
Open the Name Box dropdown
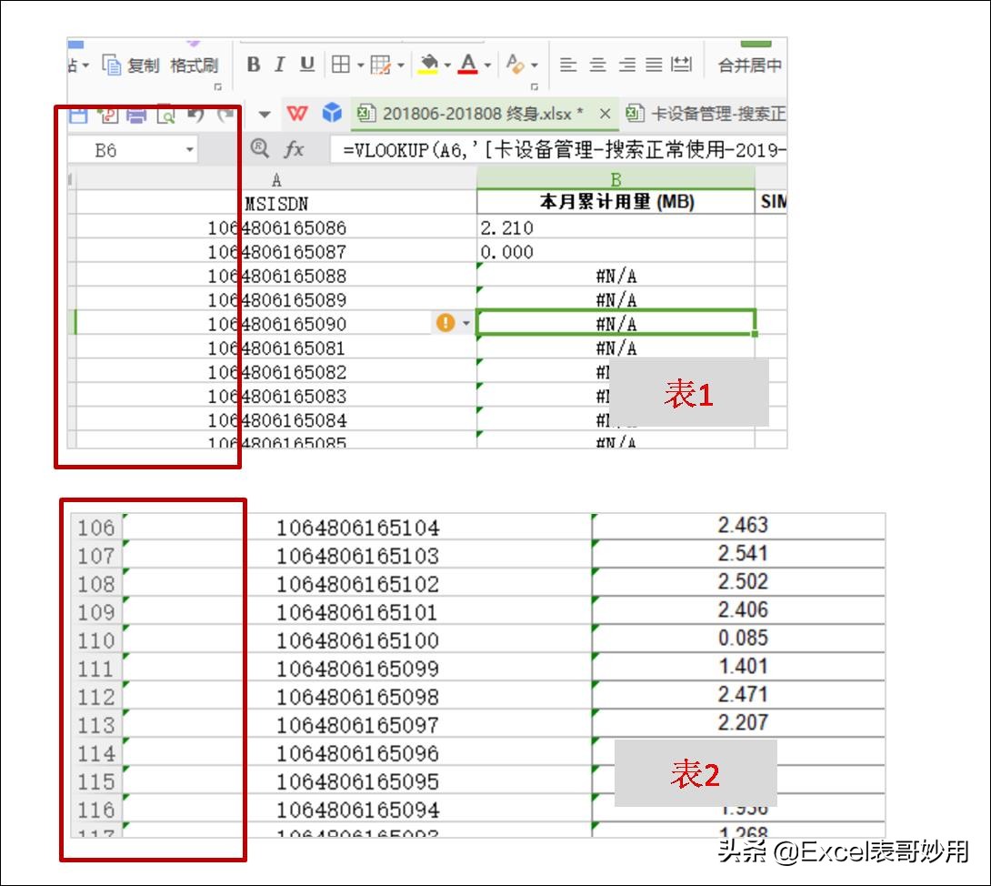pos(189,147)
